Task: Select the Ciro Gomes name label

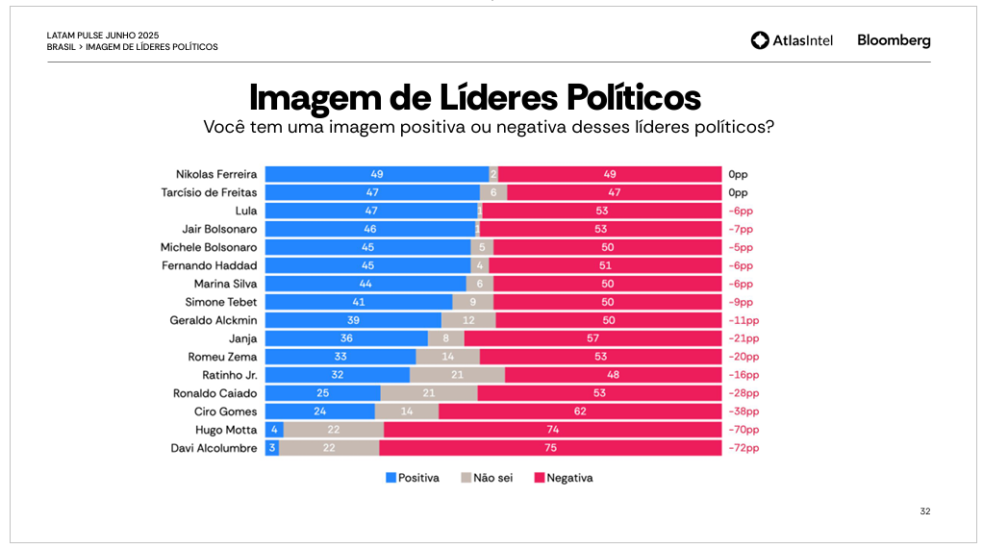Action: [x=228, y=412]
